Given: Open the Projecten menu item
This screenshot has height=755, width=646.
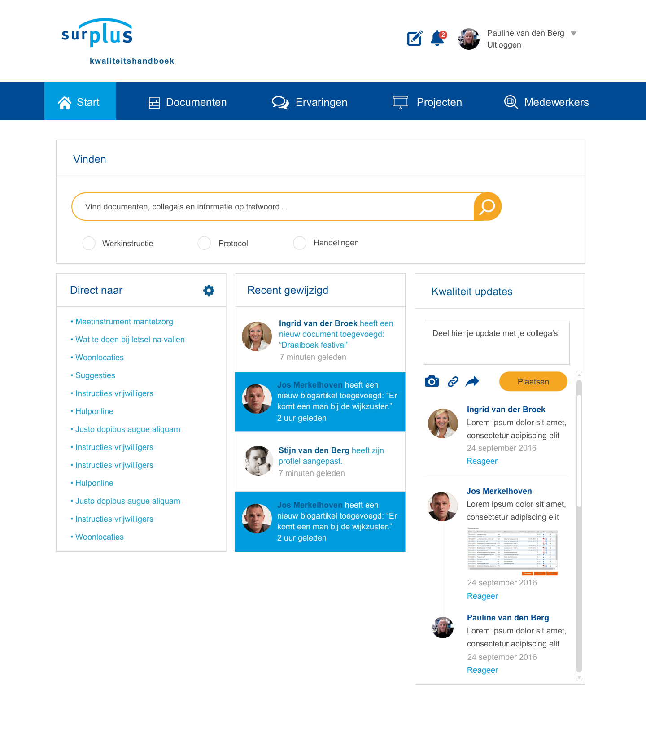Looking at the screenshot, I should point(428,102).
